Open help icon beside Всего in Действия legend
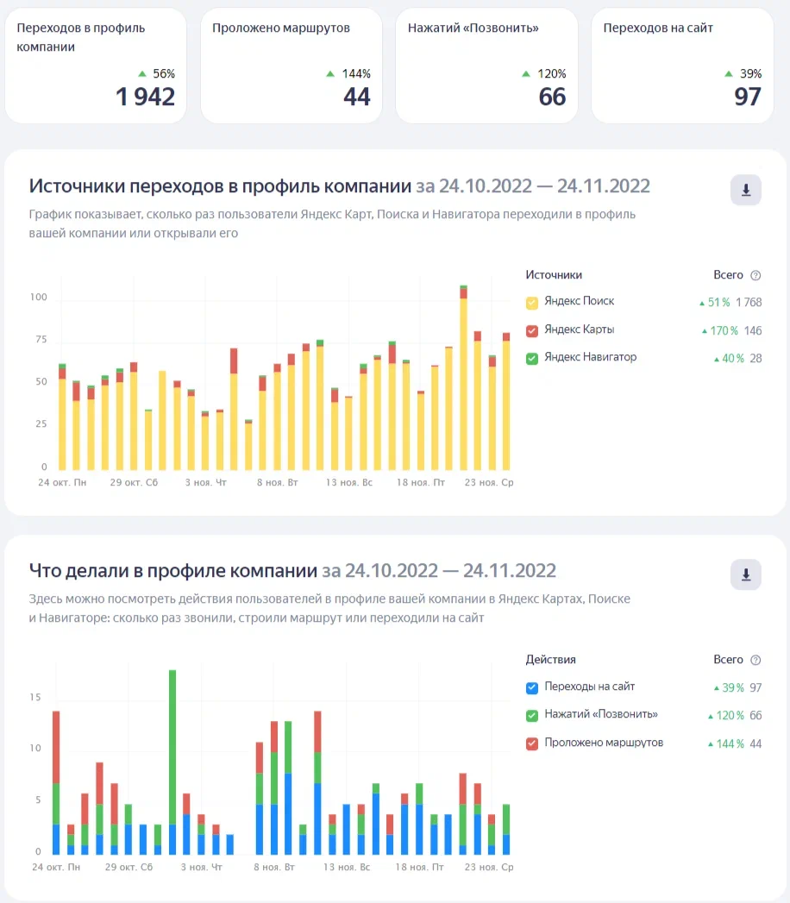Viewport: 790px width, 903px height. [x=756, y=660]
